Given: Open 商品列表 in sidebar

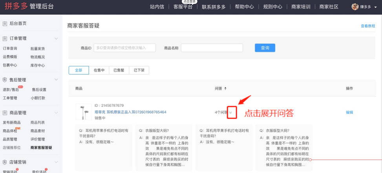Looking at the screenshot, I should point(38,123).
